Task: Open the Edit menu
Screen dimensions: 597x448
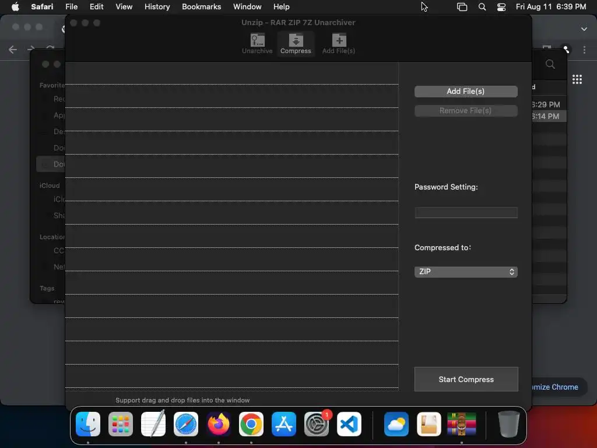Action: point(97,7)
